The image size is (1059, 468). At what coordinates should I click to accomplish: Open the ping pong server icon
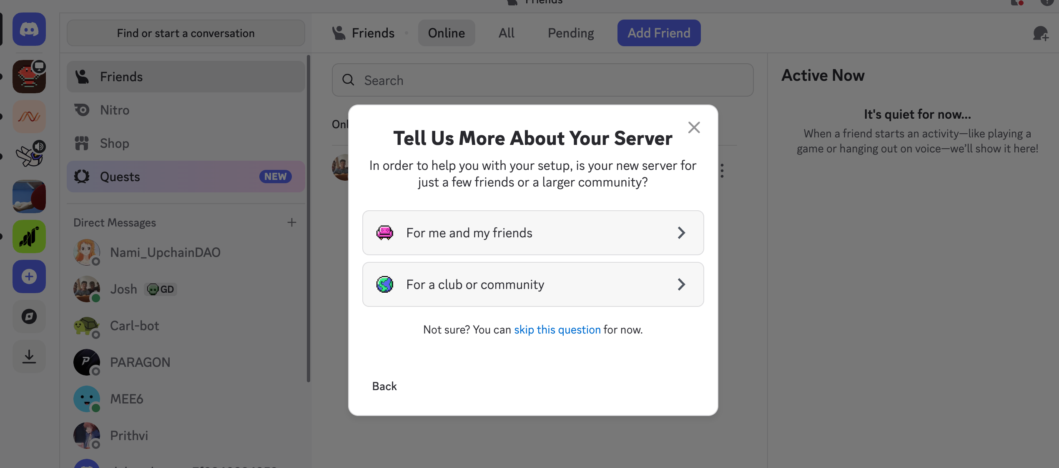[29, 197]
